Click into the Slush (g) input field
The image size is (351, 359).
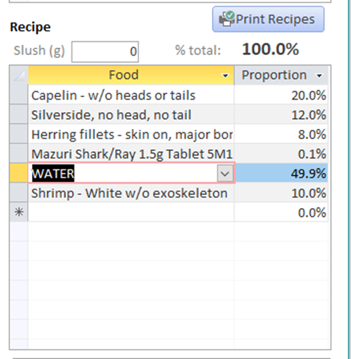click(x=105, y=51)
